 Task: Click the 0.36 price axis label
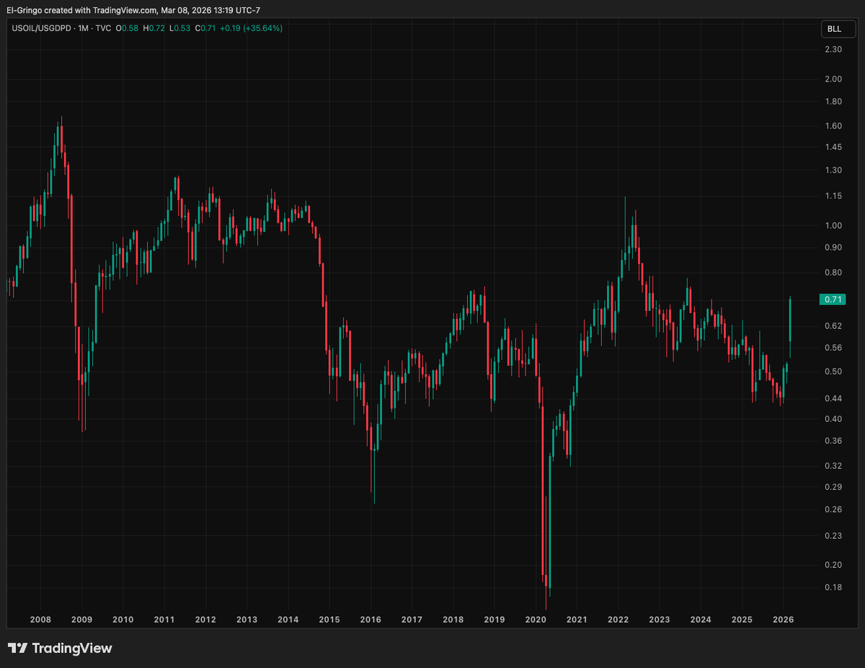click(x=834, y=441)
